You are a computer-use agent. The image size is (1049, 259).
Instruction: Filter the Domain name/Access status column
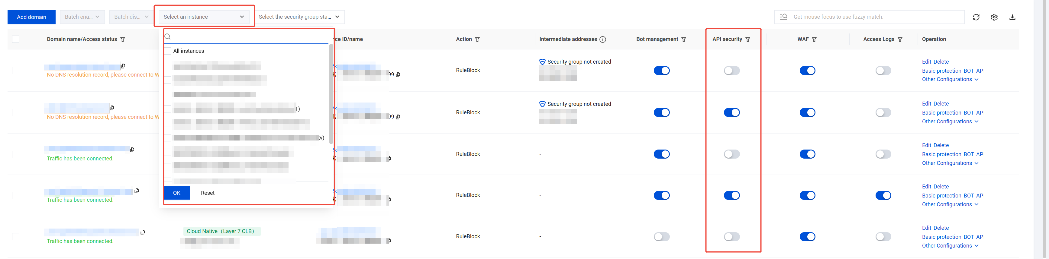[123, 39]
